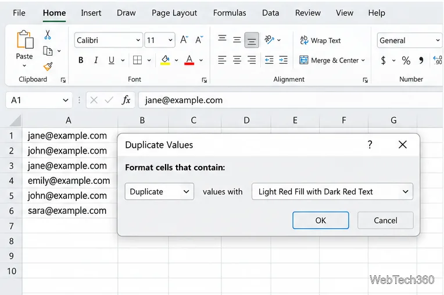This screenshot has height=295, width=444.
Task: Click the Increase Indent icon
Action: click(284, 60)
